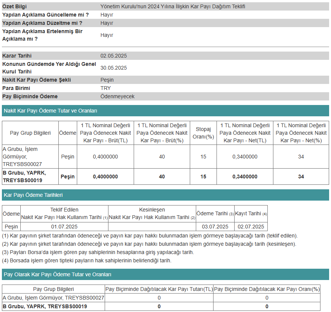Click the 'Ödeme Tarihi (3)' column header
Viewport: 331px width, 312px height.
[215, 213]
